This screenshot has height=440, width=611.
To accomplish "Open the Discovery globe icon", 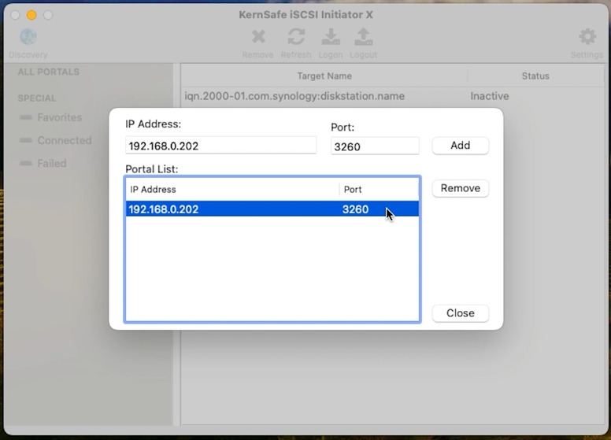I will point(28,37).
